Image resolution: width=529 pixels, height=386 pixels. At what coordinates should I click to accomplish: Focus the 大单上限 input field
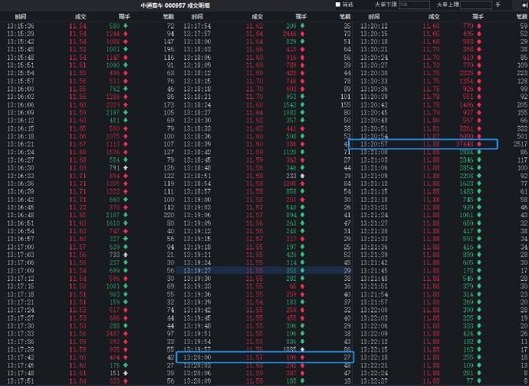coord(475,5)
